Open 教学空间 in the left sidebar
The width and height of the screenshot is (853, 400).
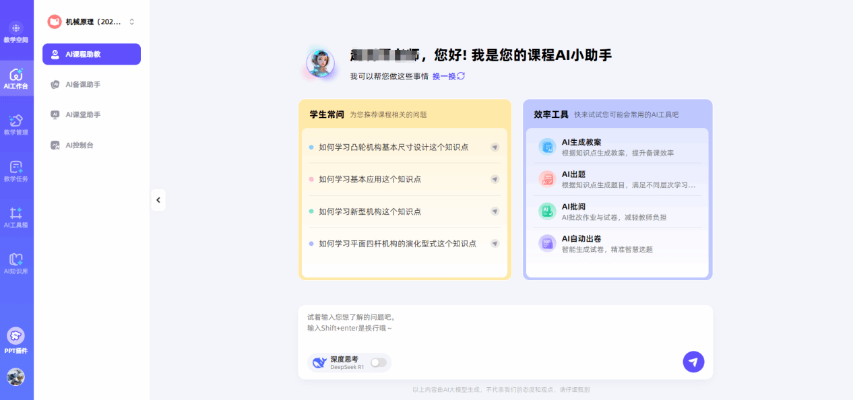[16, 32]
